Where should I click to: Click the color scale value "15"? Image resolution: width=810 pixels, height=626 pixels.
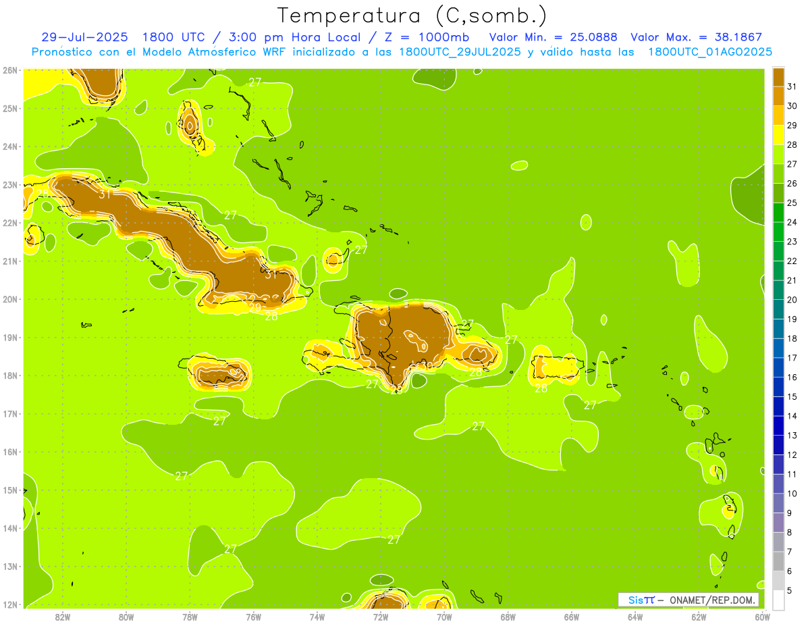792,396
